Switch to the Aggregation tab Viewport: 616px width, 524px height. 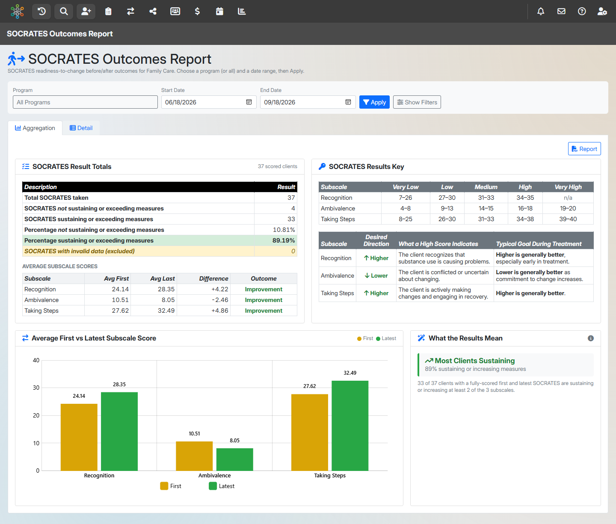[35, 128]
